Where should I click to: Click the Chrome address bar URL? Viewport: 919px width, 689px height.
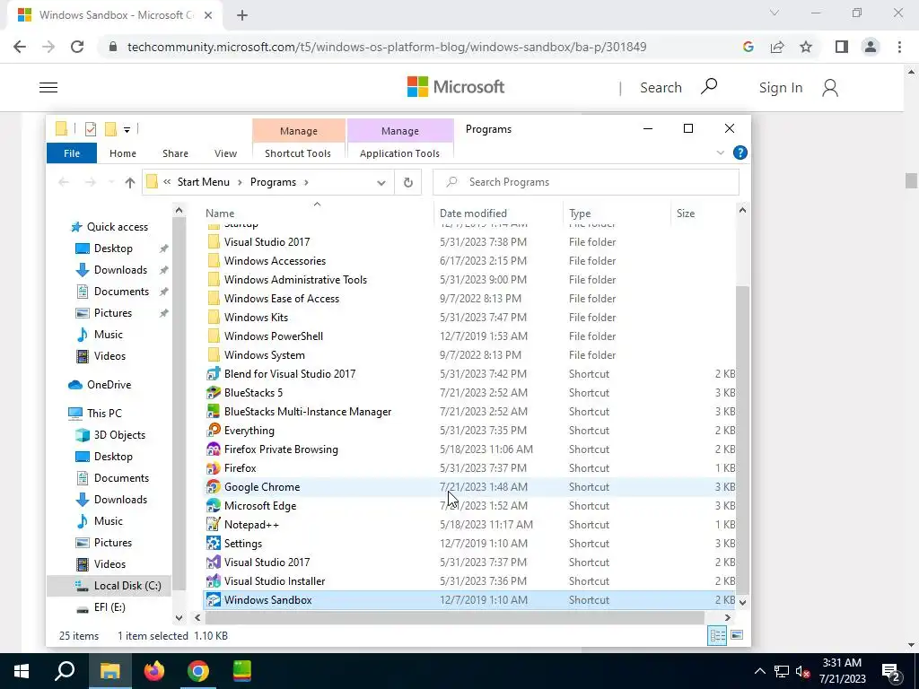click(387, 47)
